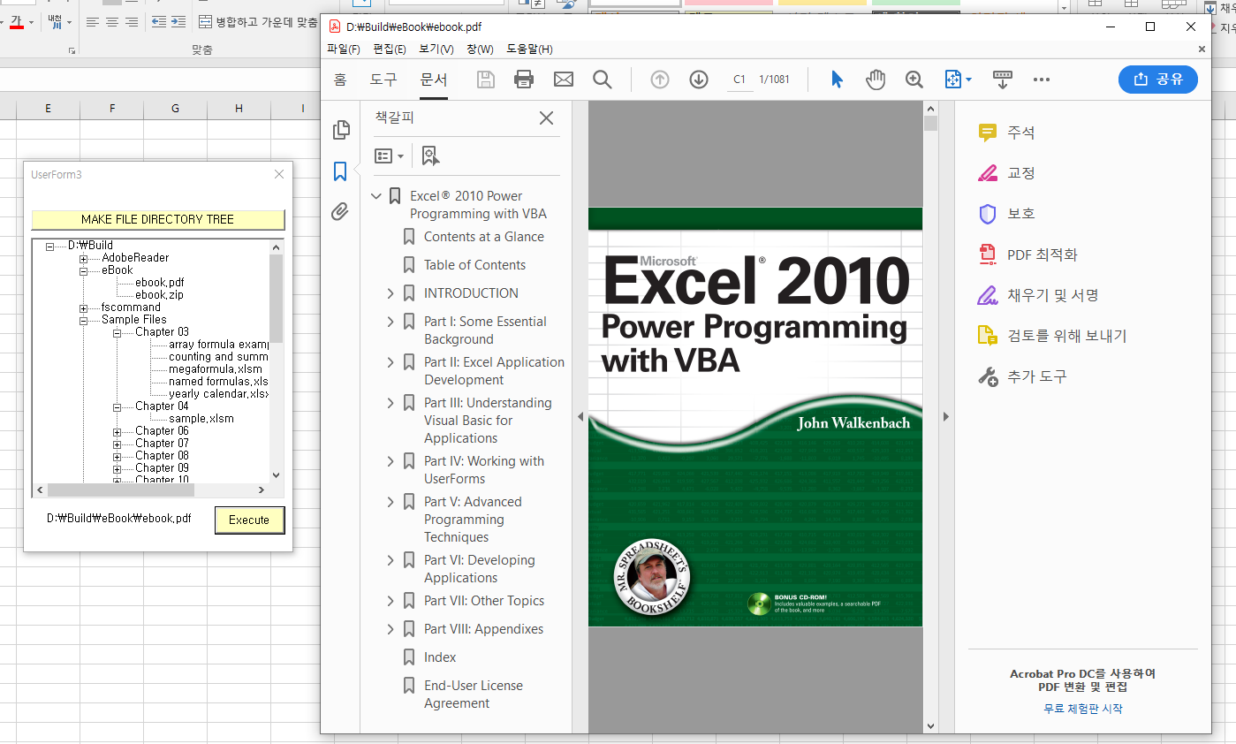Expand the INTRODUCTION bookmark
This screenshot has width=1236, height=744.
(391, 293)
